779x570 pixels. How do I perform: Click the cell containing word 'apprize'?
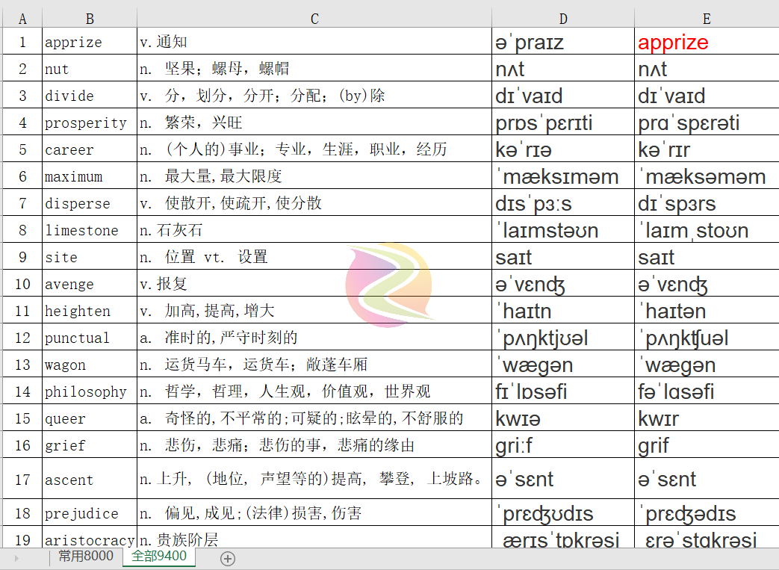pyautogui.click(x=90, y=41)
